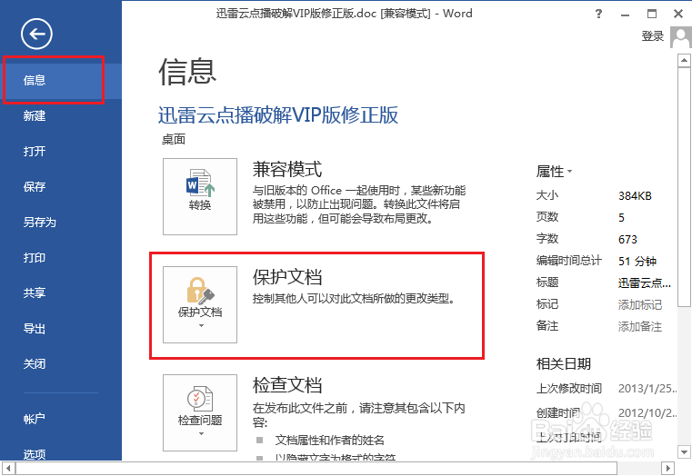Click the size value 384KB
Image resolution: width=692 pixels, height=476 pixels.
point(635,196)
